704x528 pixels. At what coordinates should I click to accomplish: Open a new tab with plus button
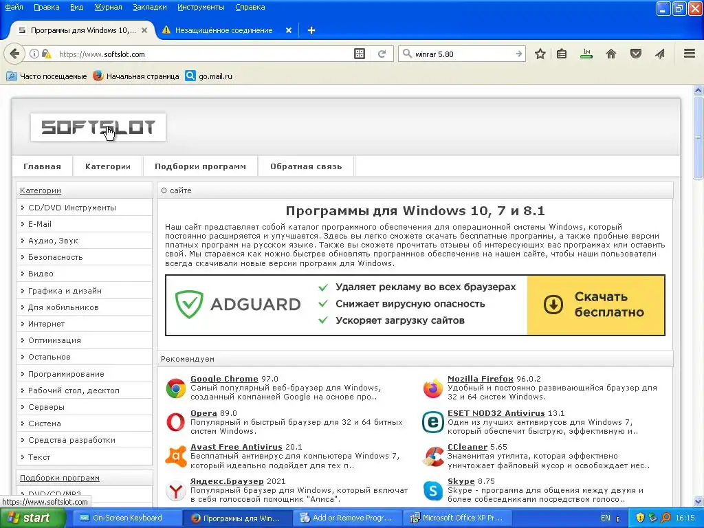tap(311, 30)
